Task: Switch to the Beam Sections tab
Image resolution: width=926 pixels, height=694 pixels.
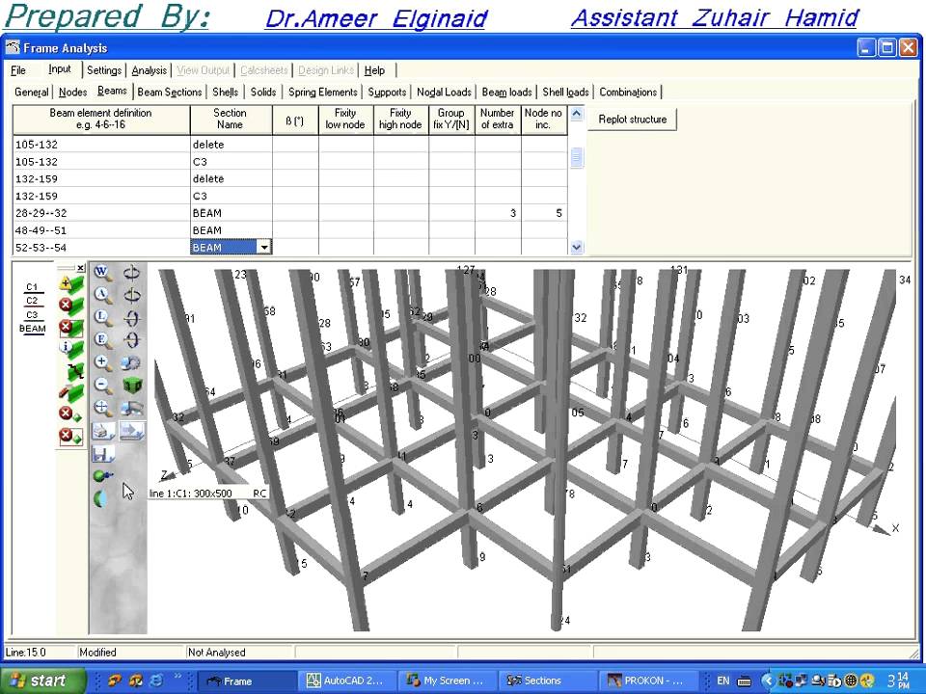Action: tap(170, 93)
